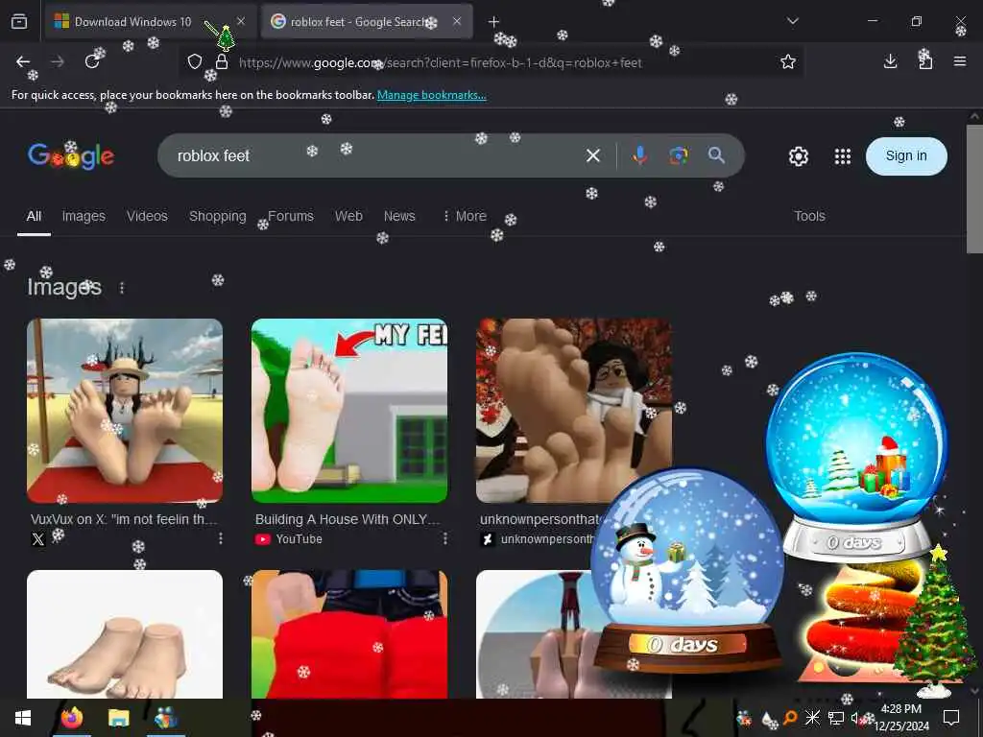The height and width of the screenshot is (737, 983).
Task: Expand the More search filters menu
Action: point(465,216)
